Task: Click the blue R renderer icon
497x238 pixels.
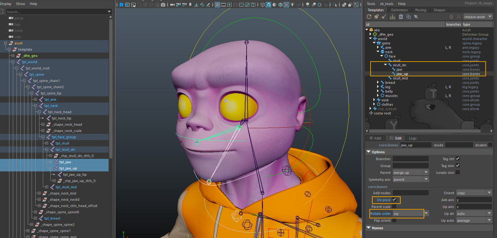Action: (121, 5)
